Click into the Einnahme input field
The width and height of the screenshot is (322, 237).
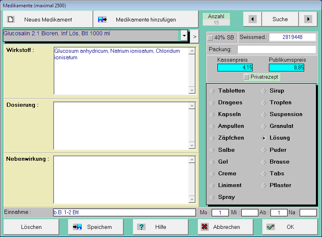124,212
